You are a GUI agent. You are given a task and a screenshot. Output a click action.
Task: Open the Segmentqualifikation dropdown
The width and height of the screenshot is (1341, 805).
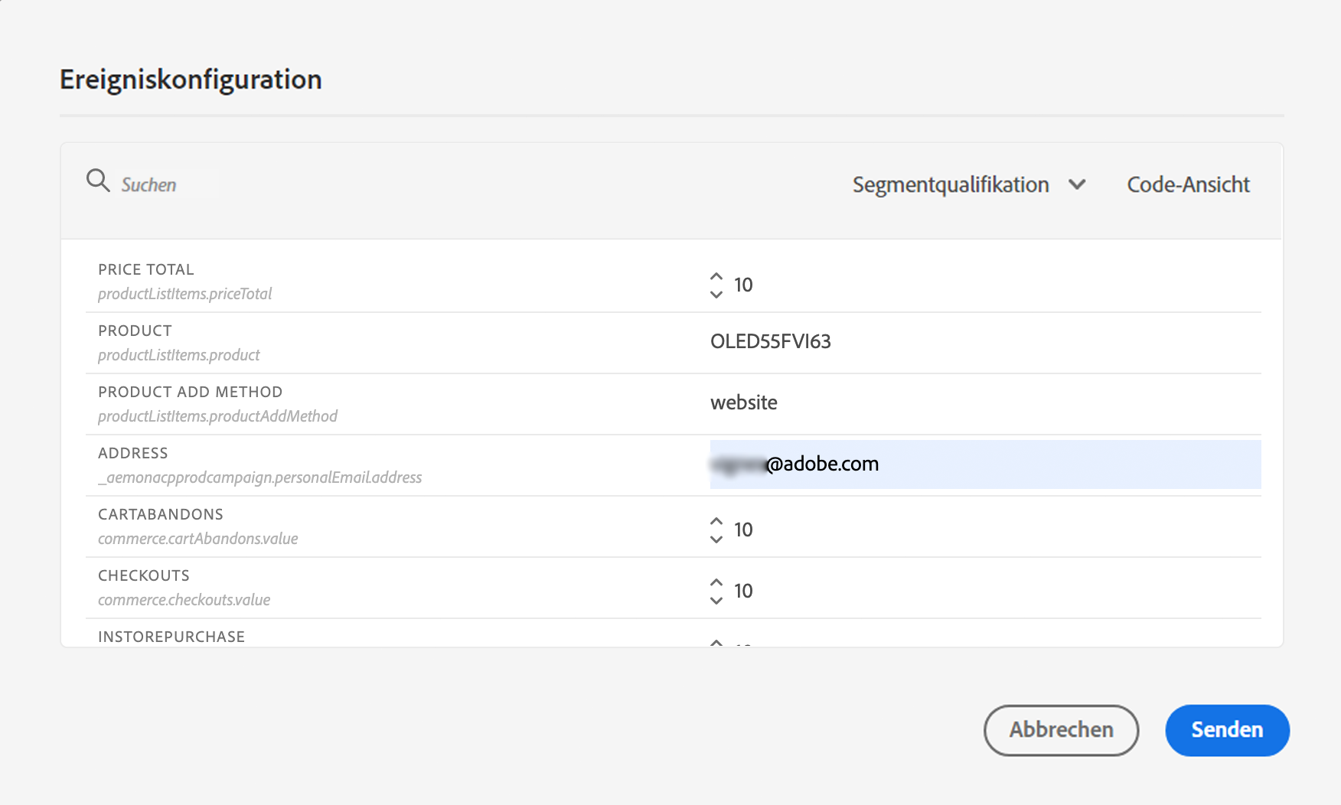click(x=951, y=184)
